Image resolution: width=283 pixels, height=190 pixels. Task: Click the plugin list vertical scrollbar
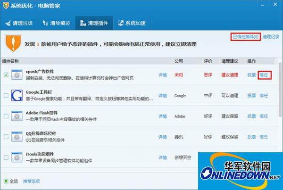(280, 90)
